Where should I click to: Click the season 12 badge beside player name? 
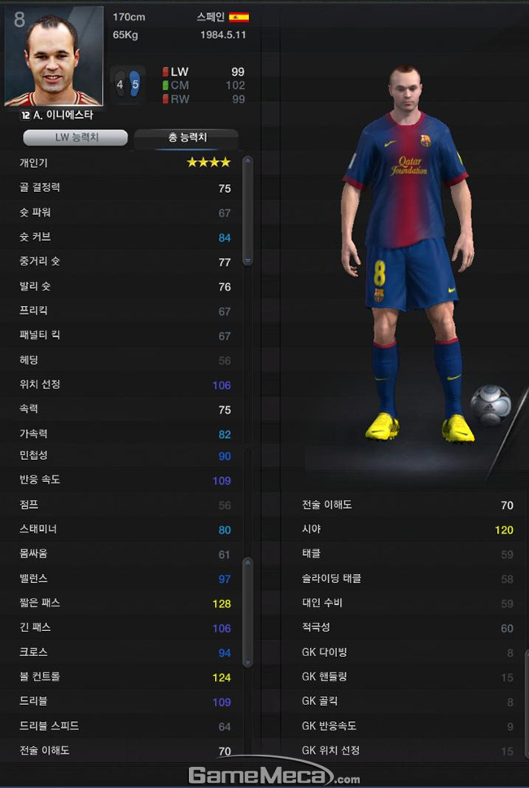[x=25, y=115]
